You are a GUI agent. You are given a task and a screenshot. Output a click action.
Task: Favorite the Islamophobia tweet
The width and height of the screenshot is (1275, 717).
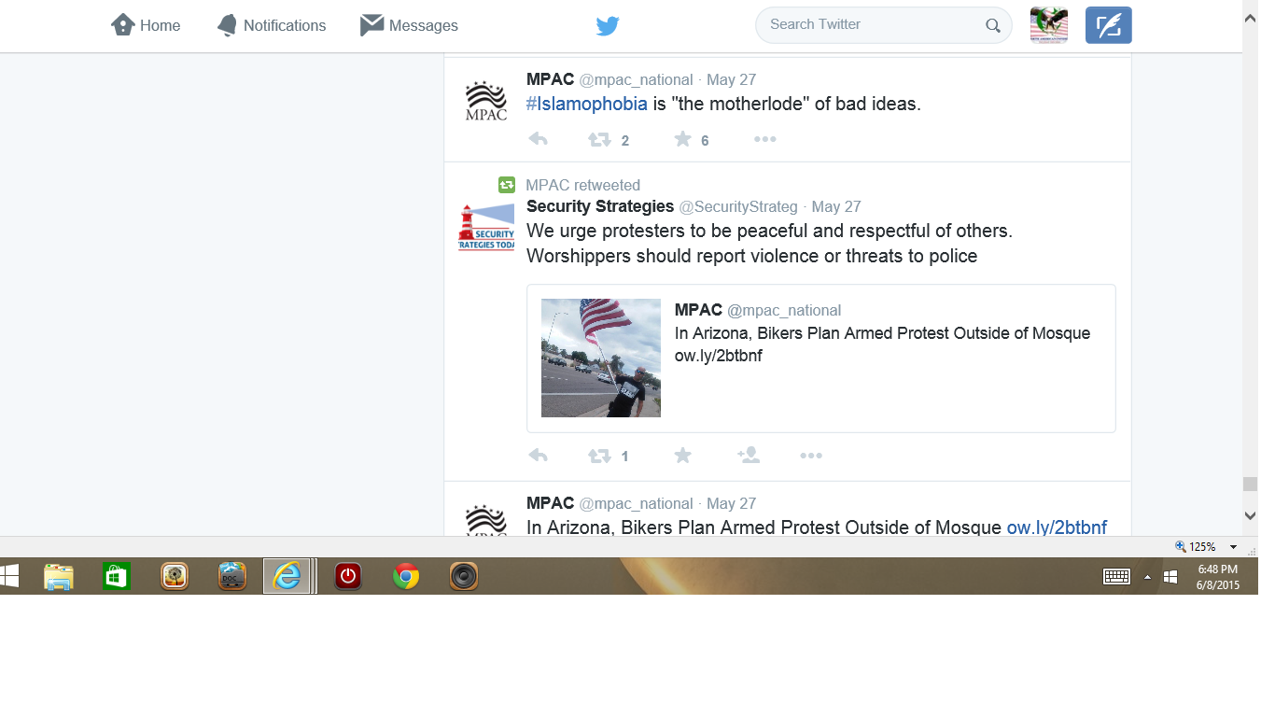(683, 139)
